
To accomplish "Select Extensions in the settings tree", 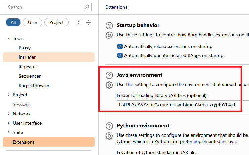I will (49, 142).
